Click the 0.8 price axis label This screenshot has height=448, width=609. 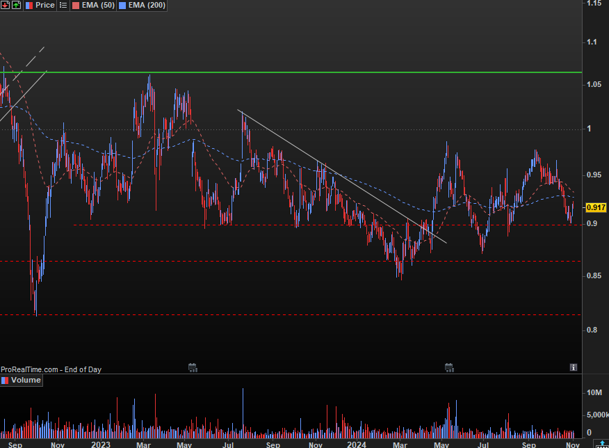[592, 330]
